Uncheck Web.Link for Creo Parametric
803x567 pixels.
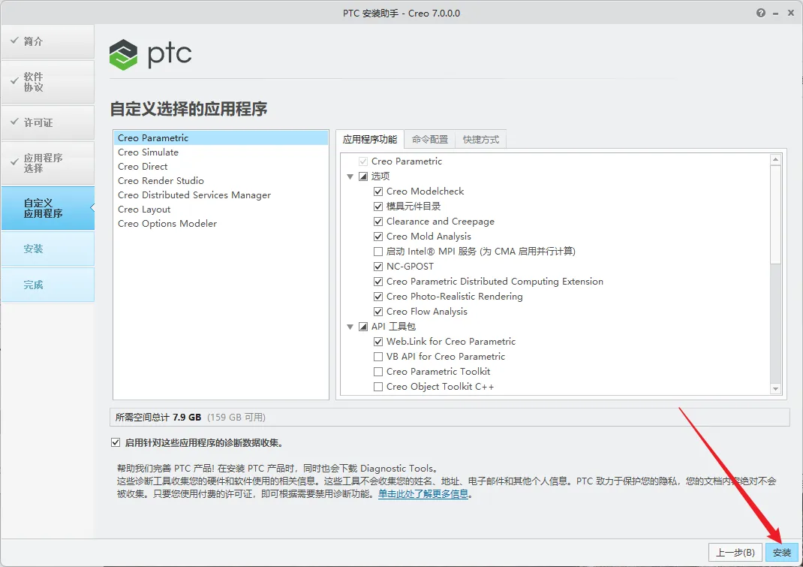(x=378, y=342)
